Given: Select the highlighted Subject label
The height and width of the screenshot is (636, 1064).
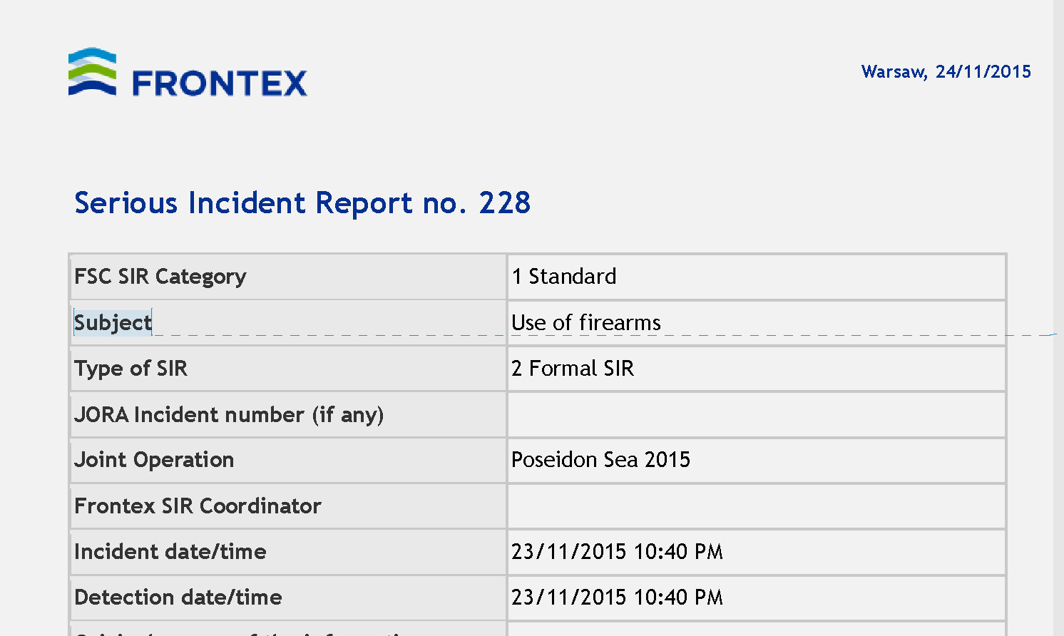Looking at the screenshot, I should point(113,323).
